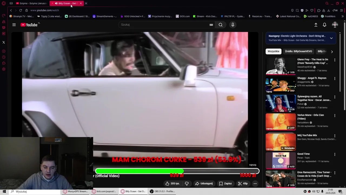Select the Billy Ocean tab
This screenshot has height=195, width=346.
(x=66, y=3)
